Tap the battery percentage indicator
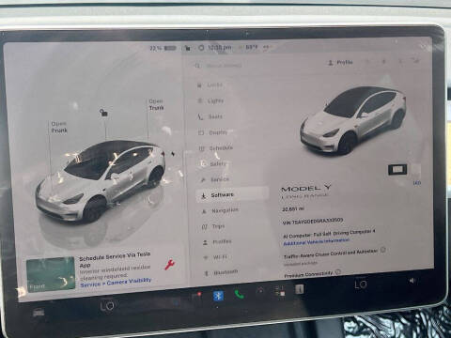The width and height of the screenshot is (451, 338). coord(163,48)
